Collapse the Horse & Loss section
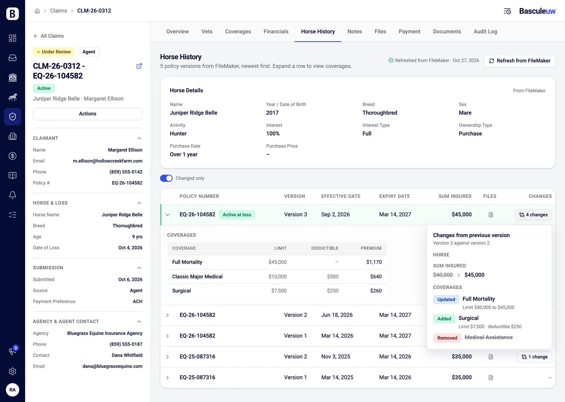565x402 pixels. coord(139,203)
